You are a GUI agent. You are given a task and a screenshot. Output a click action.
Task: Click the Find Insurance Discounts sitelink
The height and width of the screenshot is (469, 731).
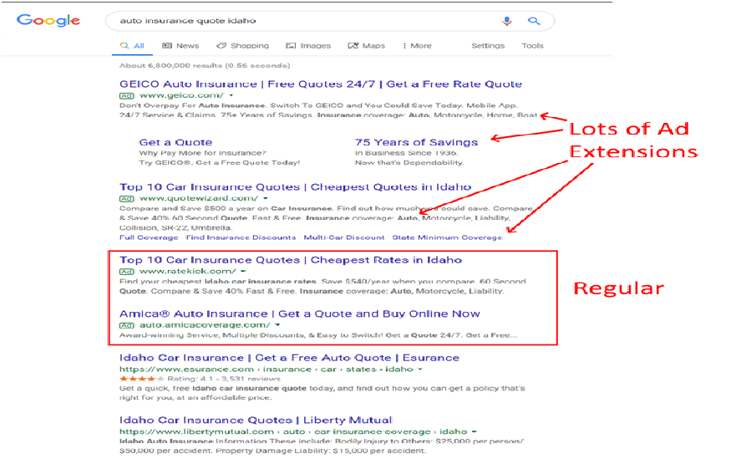(241, 237)
